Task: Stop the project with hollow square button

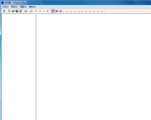Action: tap(44, 11)
